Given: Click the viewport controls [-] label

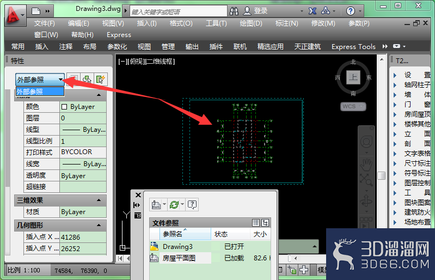Looking at the screenshot, I should tap(122, 62).
